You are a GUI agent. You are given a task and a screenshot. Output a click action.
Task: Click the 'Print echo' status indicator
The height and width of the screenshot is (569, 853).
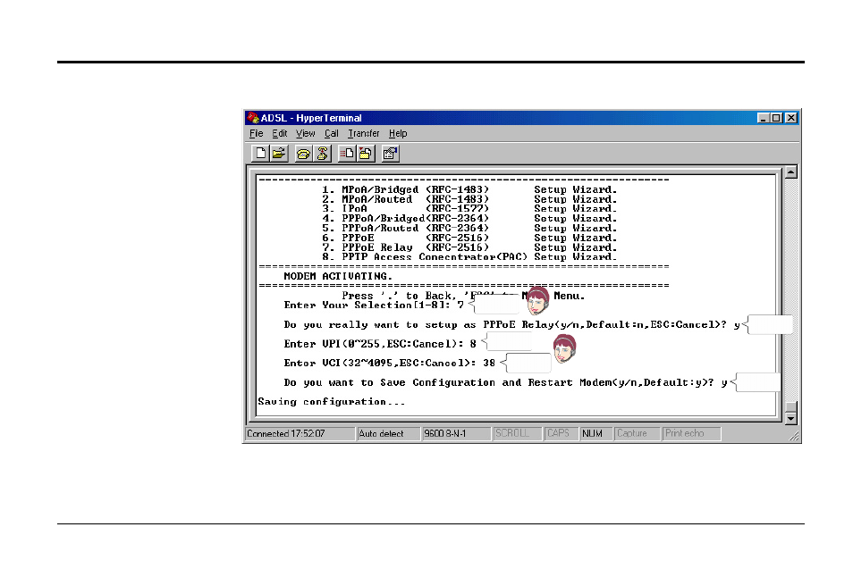(691, 434)
